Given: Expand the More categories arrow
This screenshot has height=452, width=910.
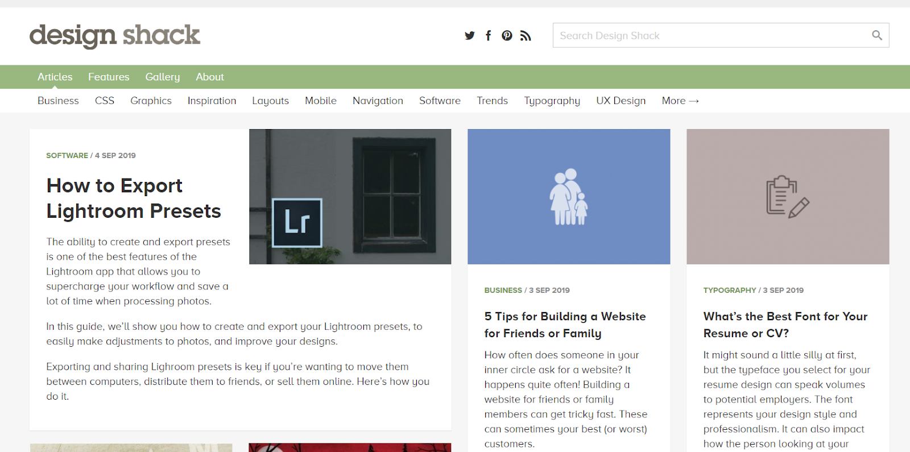Looking at the screenshot, I should tap(680, 101).
